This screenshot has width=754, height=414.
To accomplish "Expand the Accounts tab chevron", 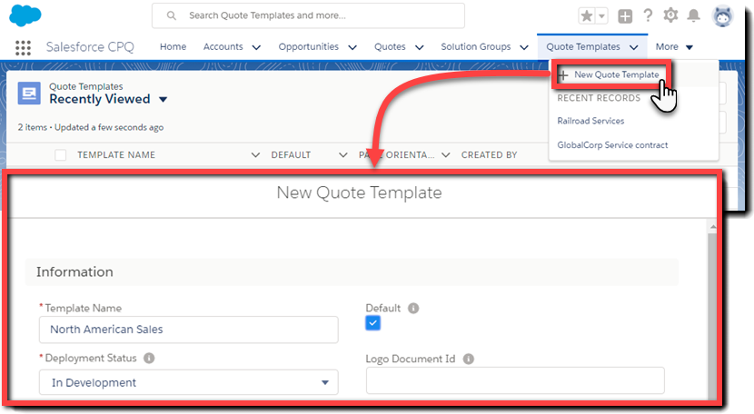I will [256, 47].
